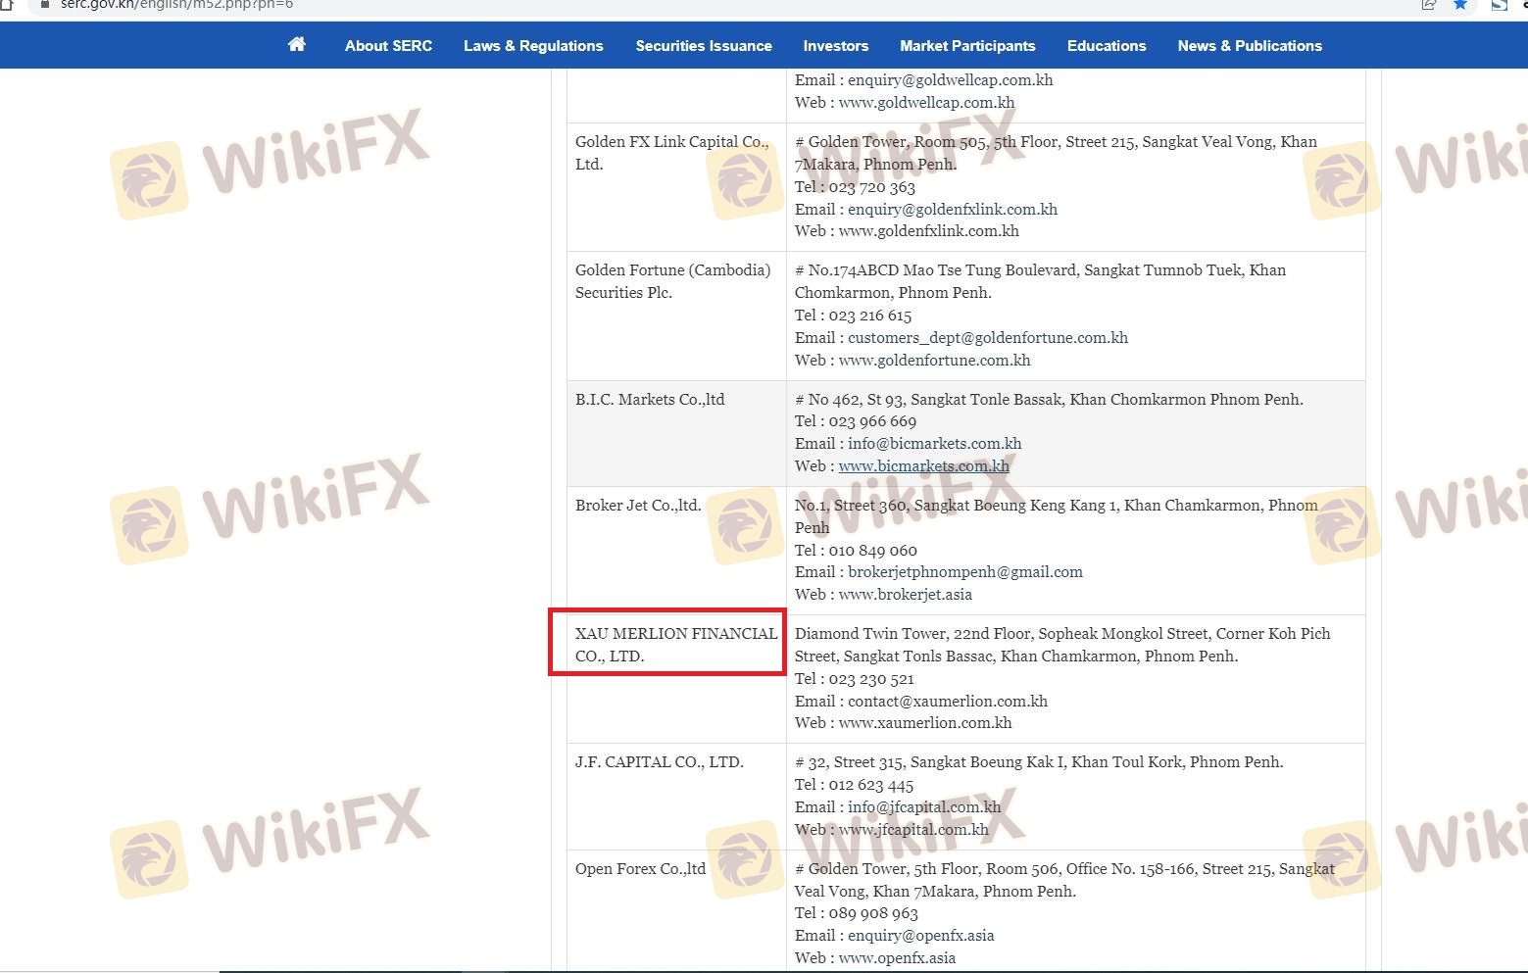Open the About SERC menu
The image size is (1528, 973).
[388, 46]
